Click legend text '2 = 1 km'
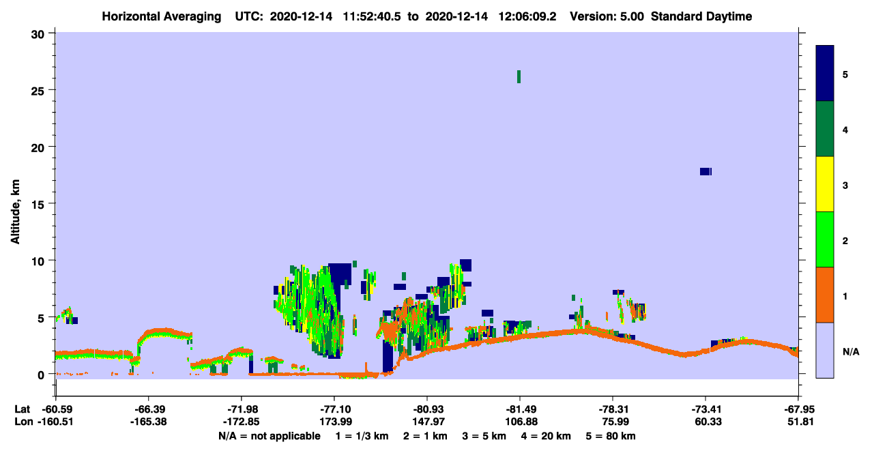Screen dimensions: 887x455 (425, 436)
